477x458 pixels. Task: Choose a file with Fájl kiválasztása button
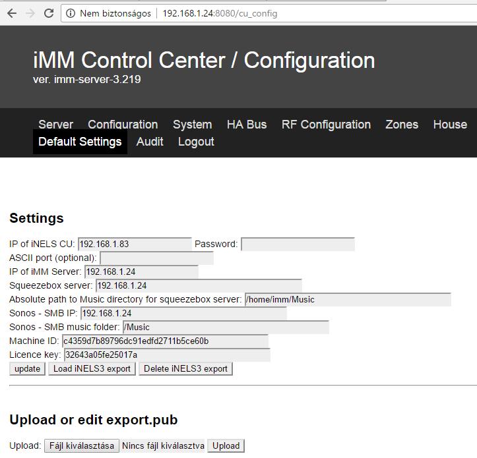point(82,446)
